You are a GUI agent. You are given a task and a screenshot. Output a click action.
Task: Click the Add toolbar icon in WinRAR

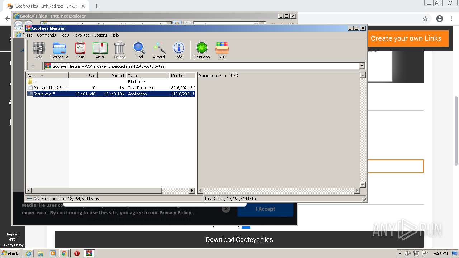pyautogui.click(x=38, y=50)
